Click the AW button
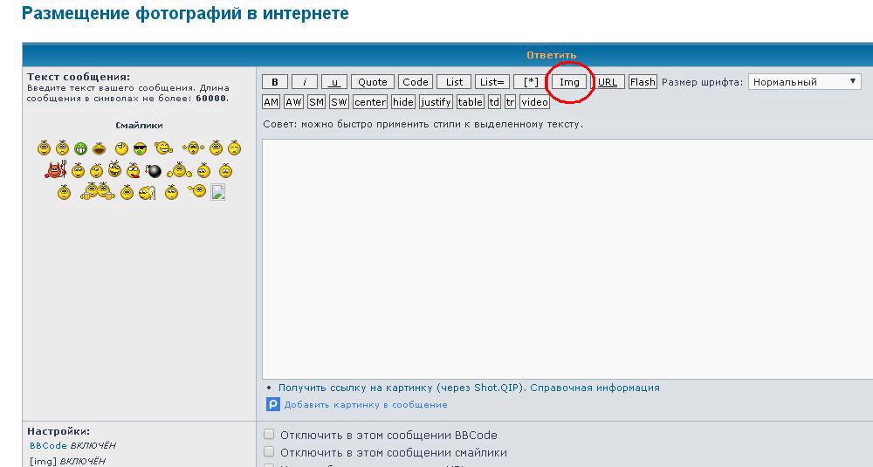Screen dimensions: 873x467 click(x=293, y=102)
